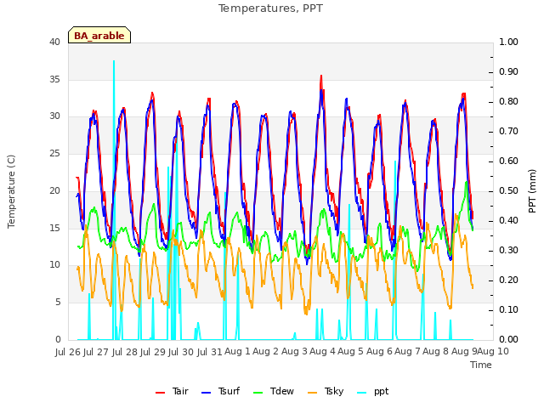544x408 pixels.
Task: Click the cyan ppt legend swatch
Action: click(362, 393)
